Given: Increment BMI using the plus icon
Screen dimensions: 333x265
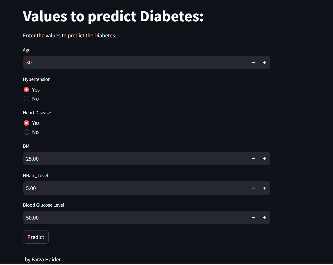Looking at the screenshot, I should [x=264, y=159].
